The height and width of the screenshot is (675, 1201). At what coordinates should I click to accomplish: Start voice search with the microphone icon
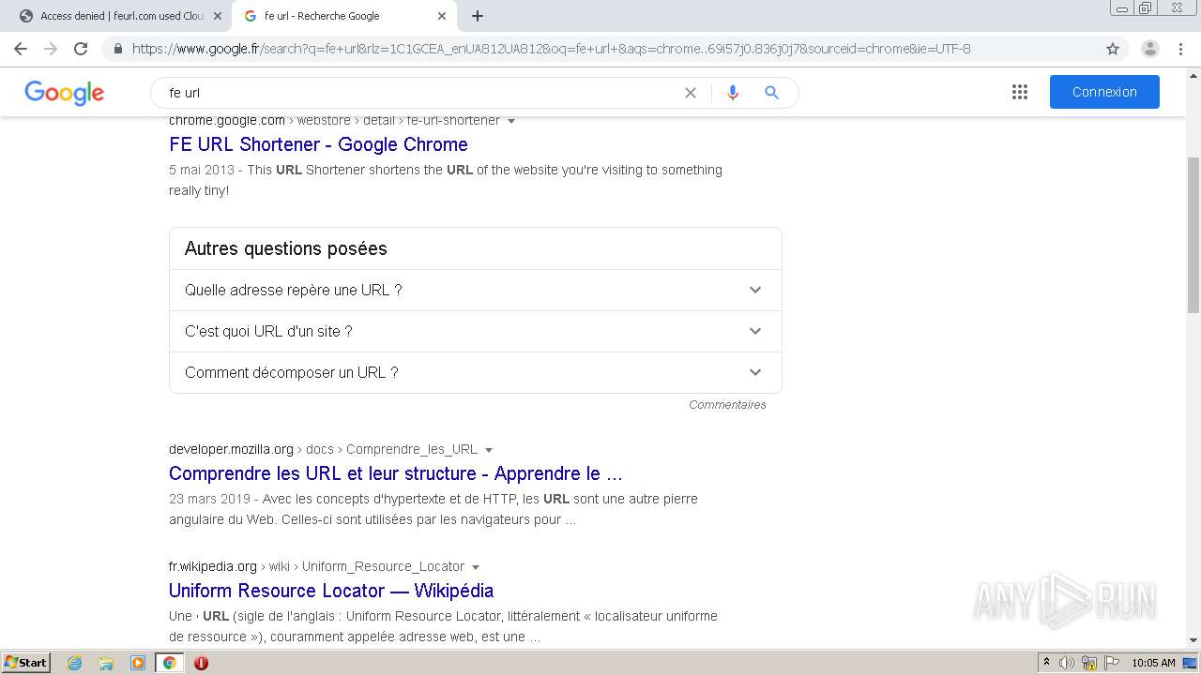click(733, 93)
